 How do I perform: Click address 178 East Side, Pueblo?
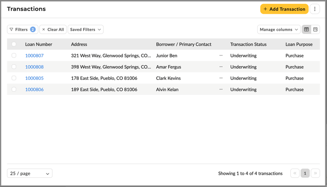[104, 78]
